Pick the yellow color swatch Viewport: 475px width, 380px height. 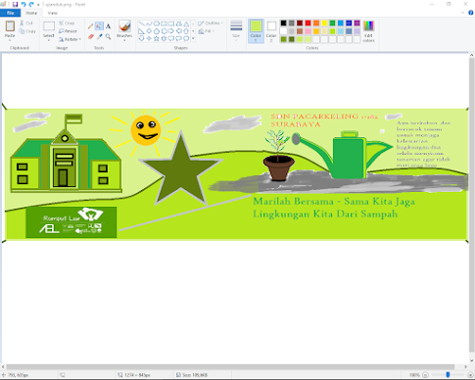click(324, 23)
